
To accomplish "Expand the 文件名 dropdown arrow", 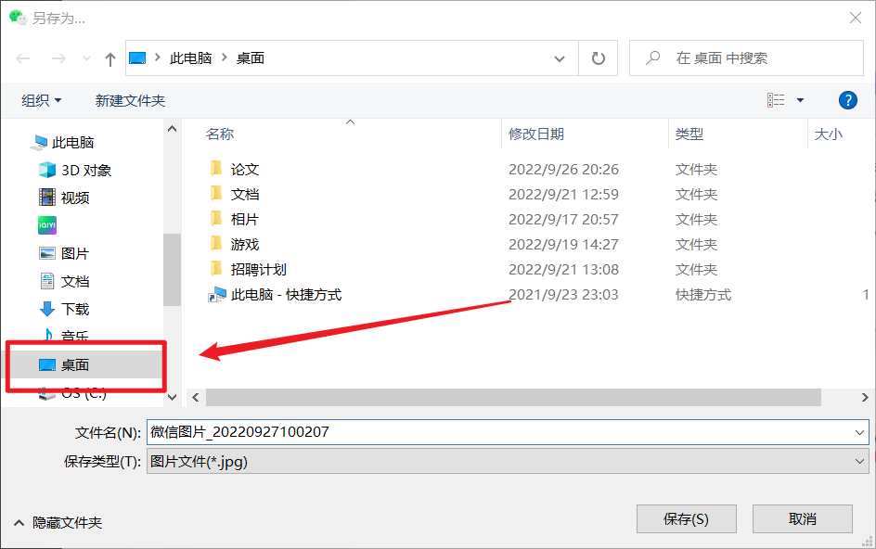I will click(859, 432).
